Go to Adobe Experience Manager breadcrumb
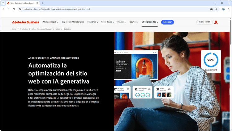 click(41, 29)
